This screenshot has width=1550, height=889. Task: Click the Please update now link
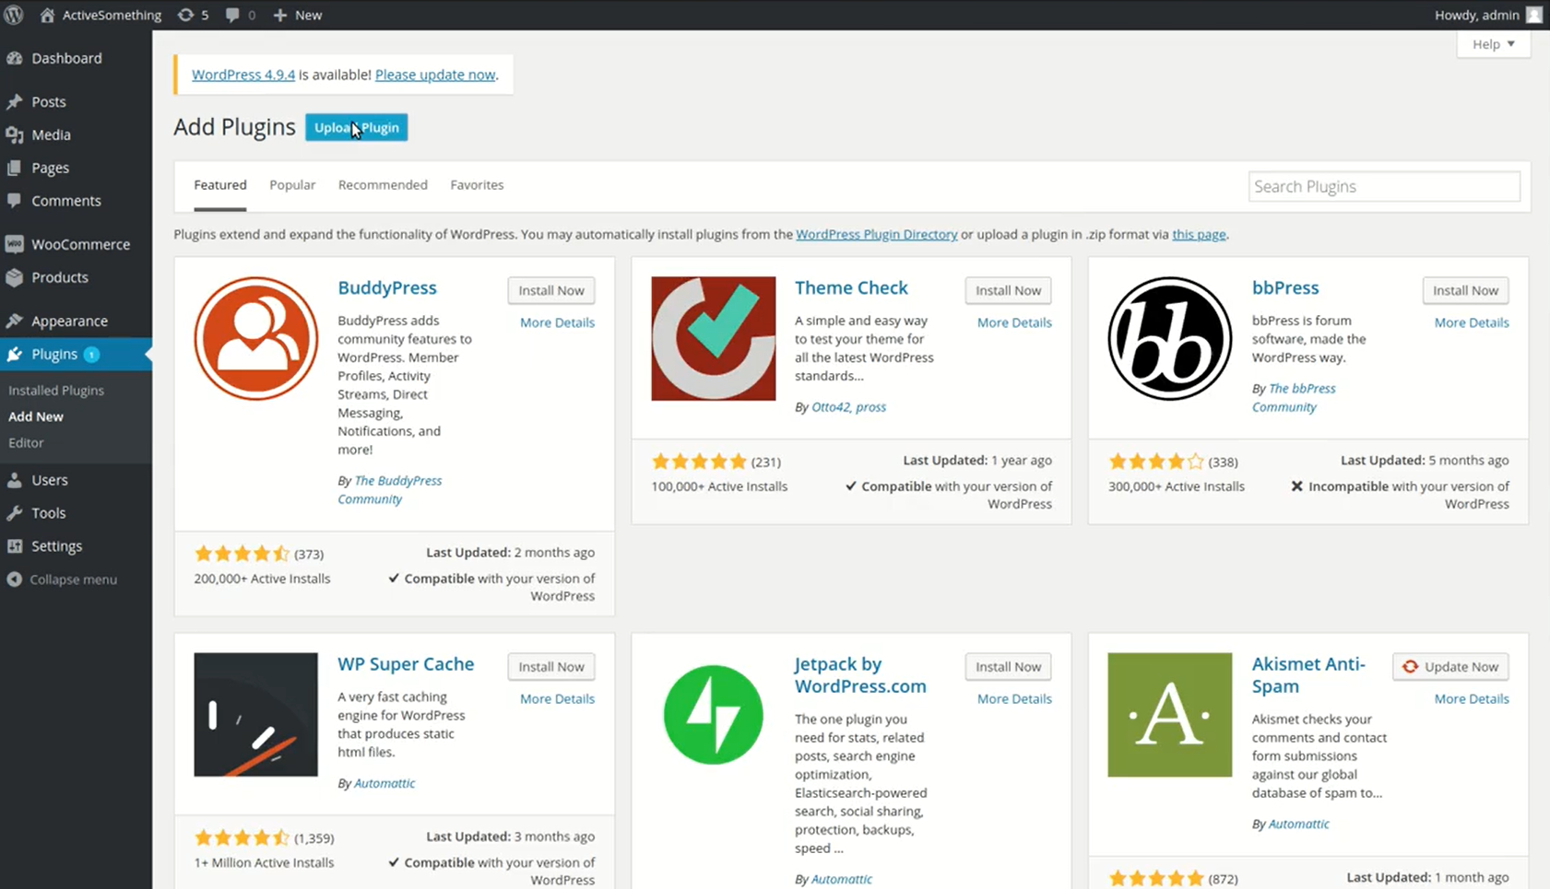coord(435,75)
